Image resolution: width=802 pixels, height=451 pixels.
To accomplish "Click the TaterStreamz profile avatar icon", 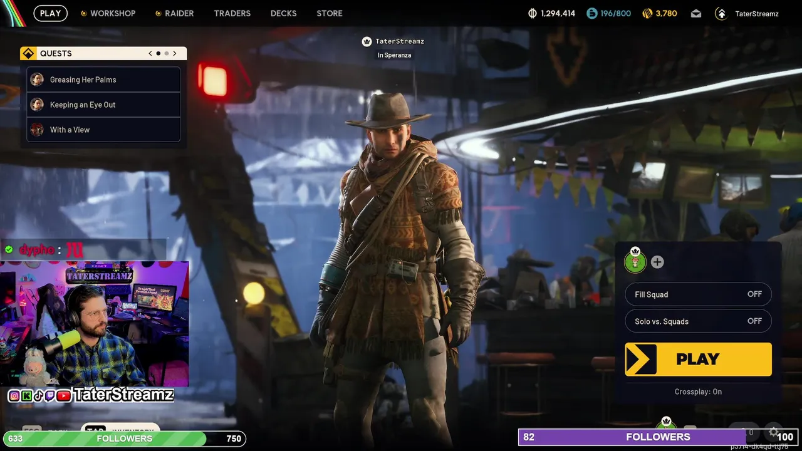I will pyautogui.click(x=721, y=13).
